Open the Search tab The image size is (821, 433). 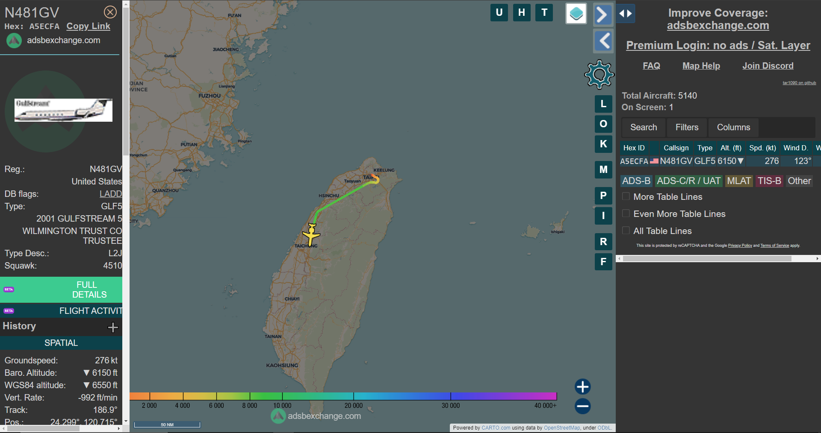644,127
